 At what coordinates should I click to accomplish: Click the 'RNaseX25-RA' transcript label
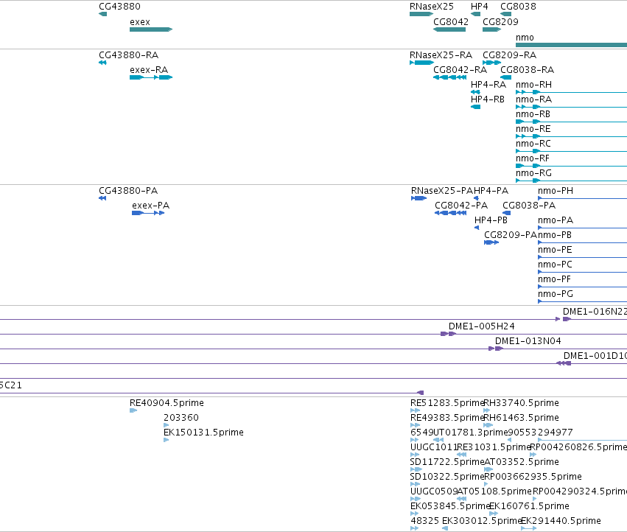click(x=441, y=55)
